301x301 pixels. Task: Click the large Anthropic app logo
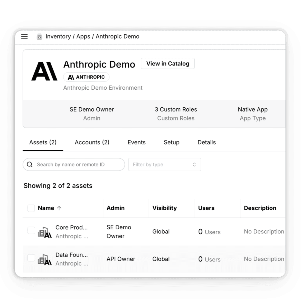44,71
